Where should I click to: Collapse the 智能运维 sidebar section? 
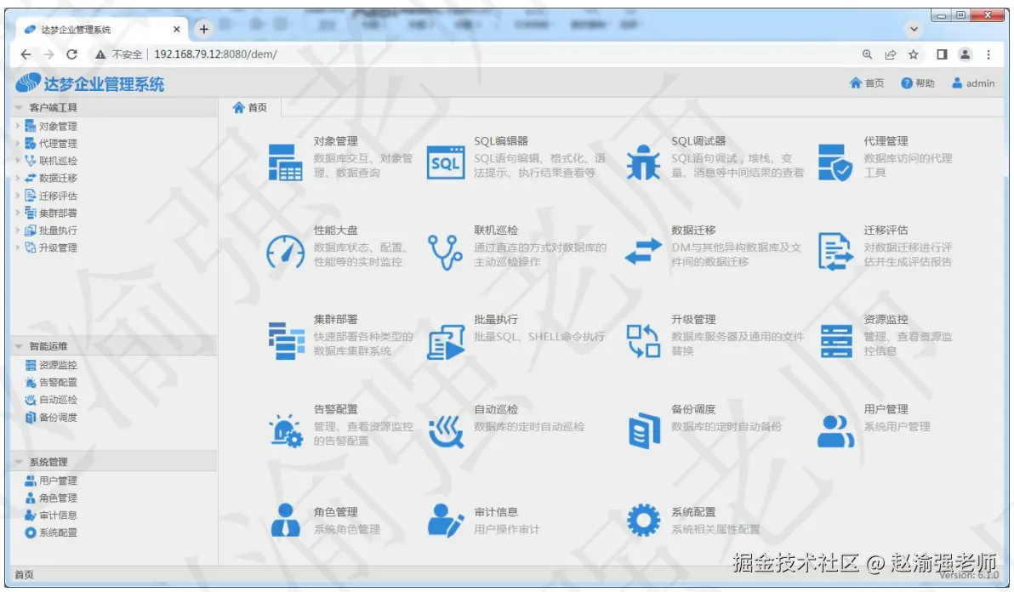coord(18,346)
